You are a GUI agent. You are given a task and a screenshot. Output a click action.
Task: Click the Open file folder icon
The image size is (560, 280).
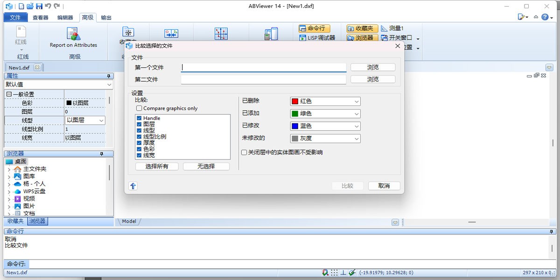click(x=30, y=6)
